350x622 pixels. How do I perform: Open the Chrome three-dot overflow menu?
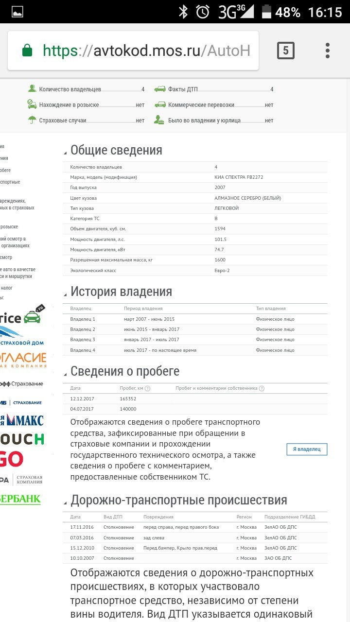tap(328, 51)
